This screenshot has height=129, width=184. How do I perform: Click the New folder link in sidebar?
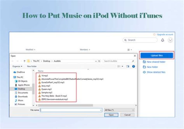tap(152, 67)
